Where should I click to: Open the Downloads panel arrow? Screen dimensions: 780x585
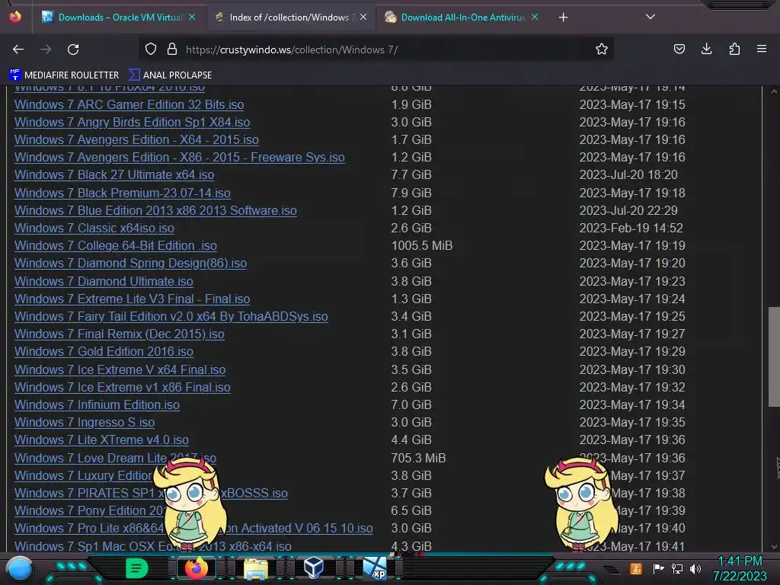[706, 50]
